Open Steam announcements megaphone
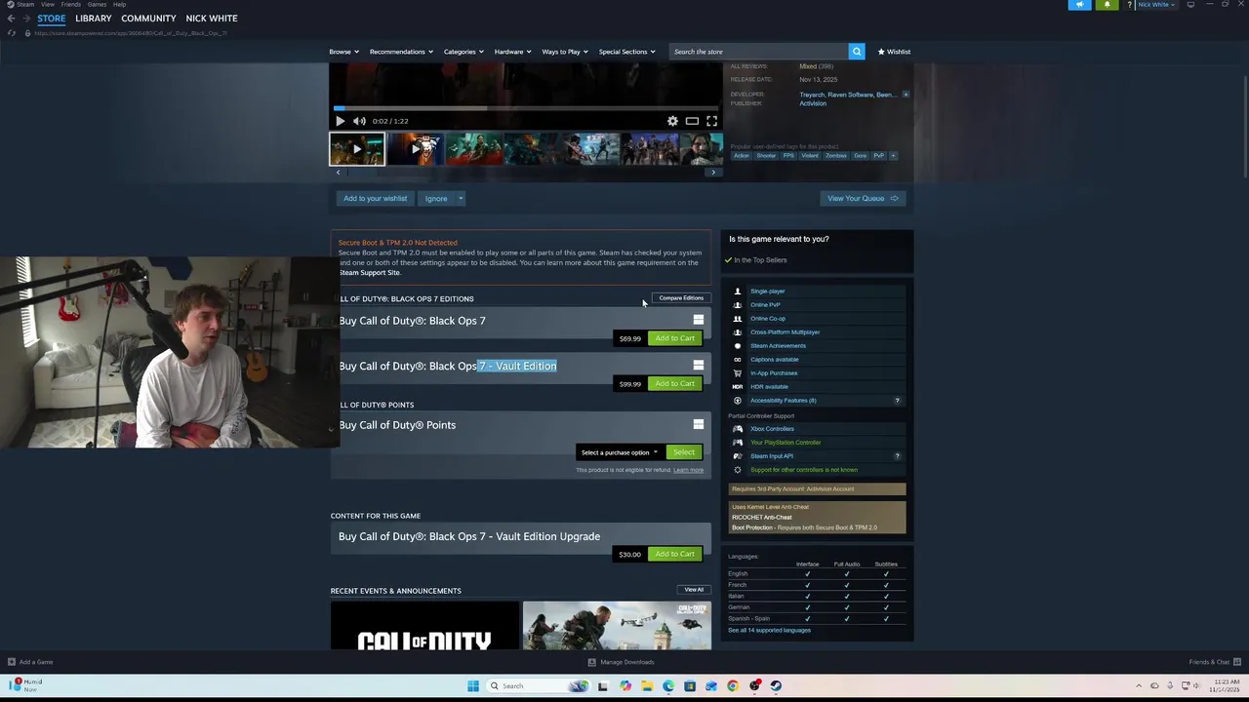1249x702 pixels. click(1079, 5)
